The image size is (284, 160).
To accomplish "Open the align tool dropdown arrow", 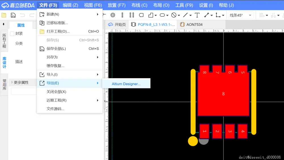I will (267, 15).
